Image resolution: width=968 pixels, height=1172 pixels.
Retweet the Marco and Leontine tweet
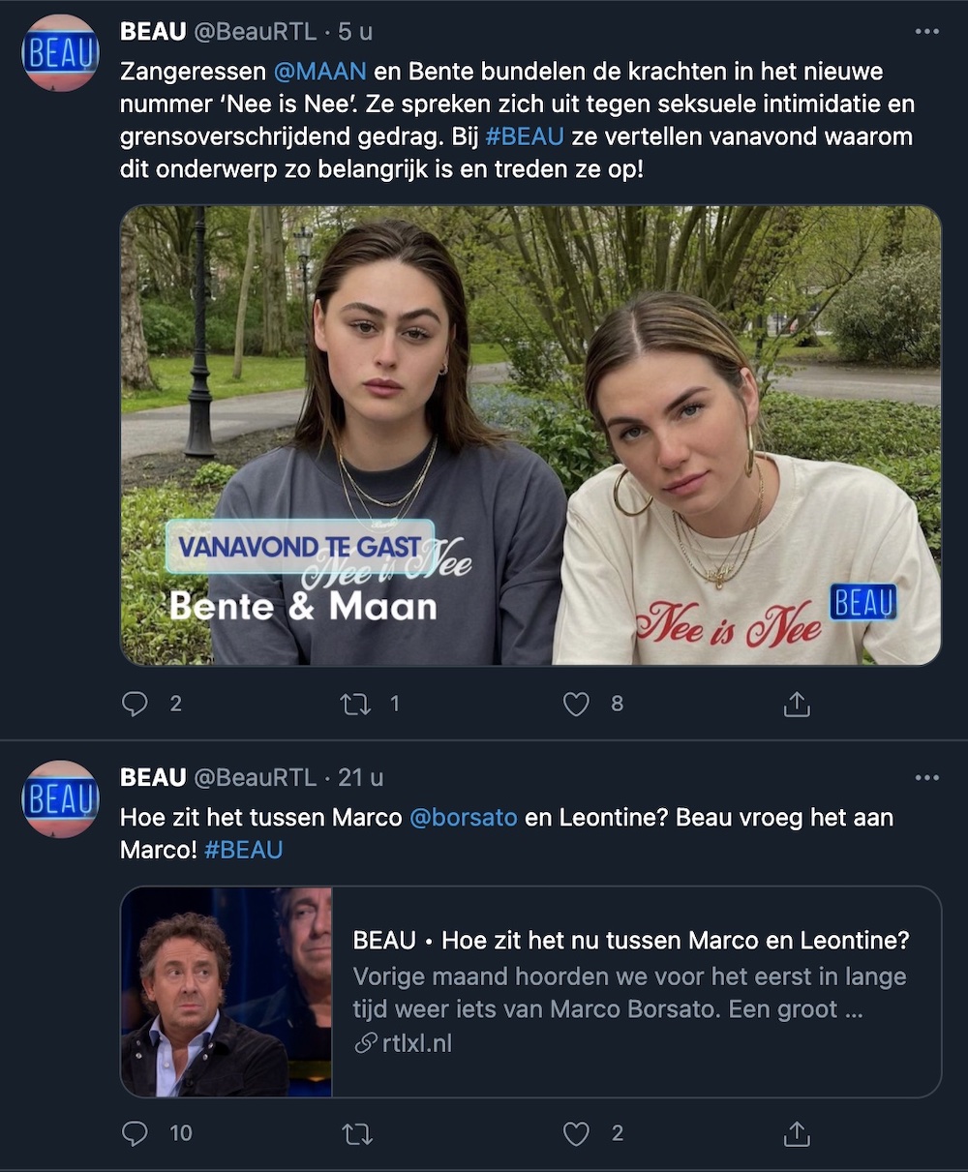point(357,1132)
